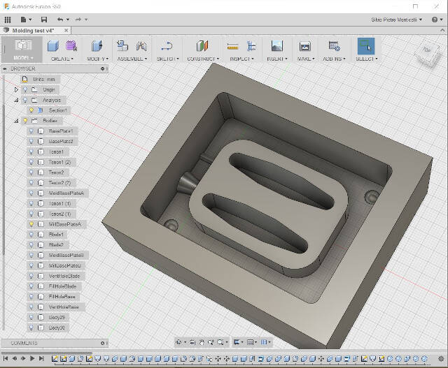448x368 pixels.
Task: Show the VentHoleBlade body
Action: [x=31, y=276]
